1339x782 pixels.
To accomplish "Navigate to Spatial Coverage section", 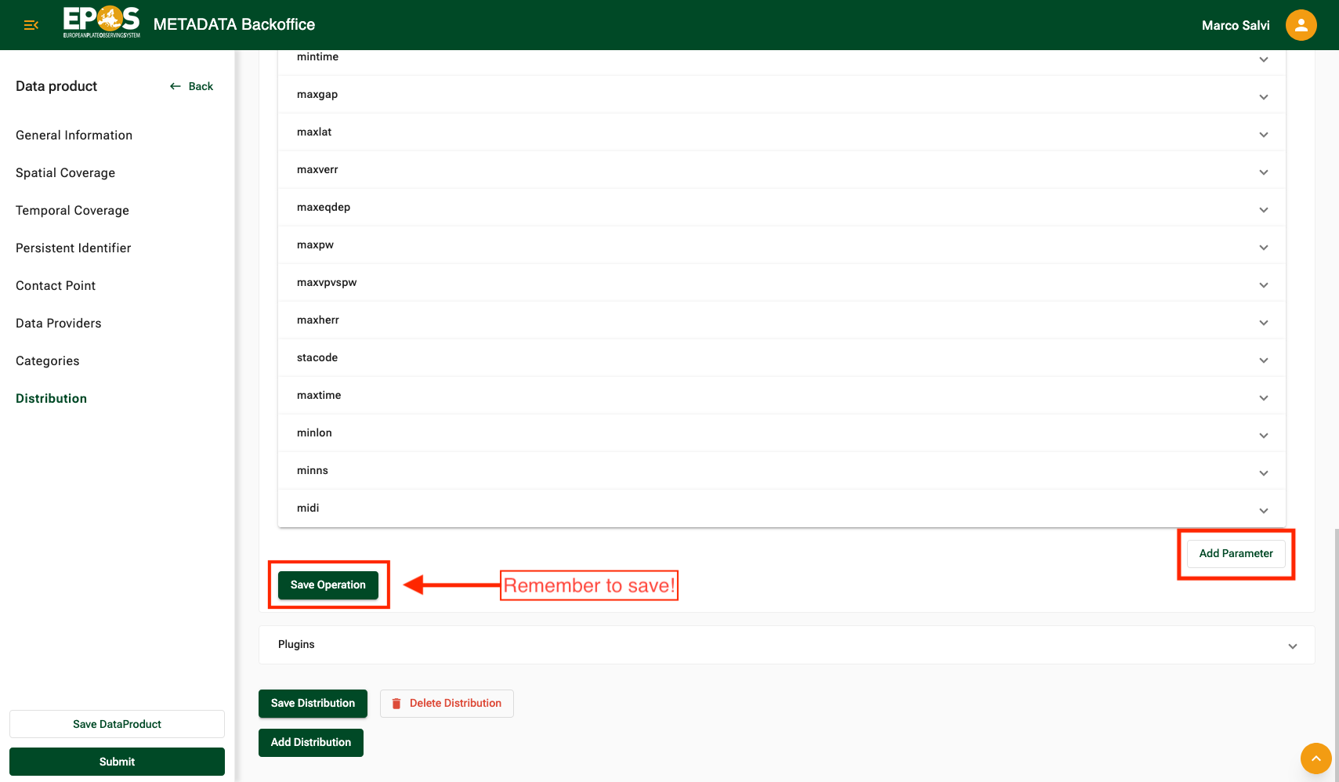I will point(65,172).
